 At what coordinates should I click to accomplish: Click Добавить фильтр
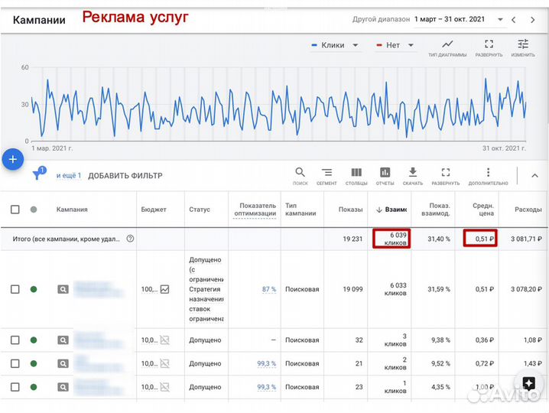pyautogui.click(x=125, y=175)
